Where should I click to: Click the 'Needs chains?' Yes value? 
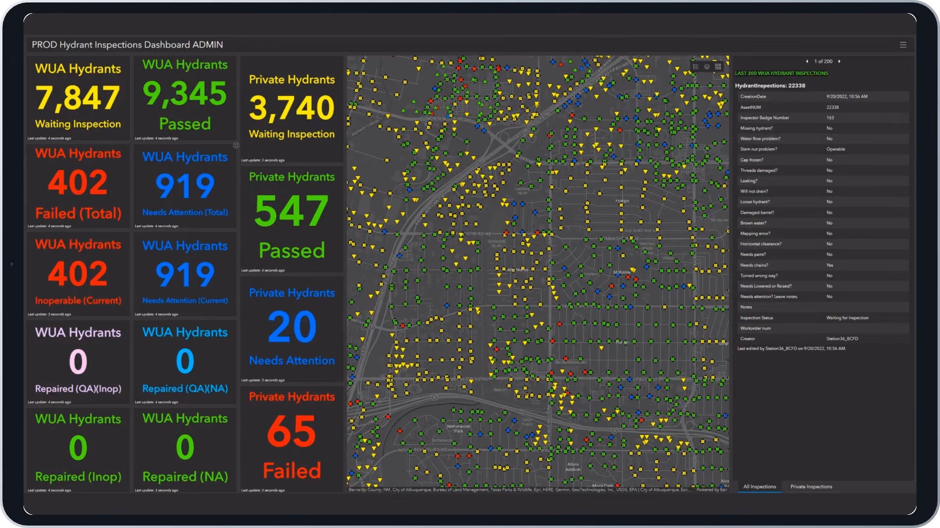830,265
